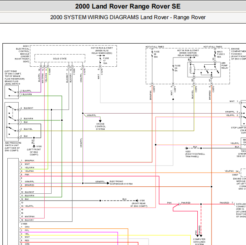Click the 'YEL/PPL 2' terminal label
This screenshot has width=246, height=245.
pyautogui.click(x=232, y=115)
